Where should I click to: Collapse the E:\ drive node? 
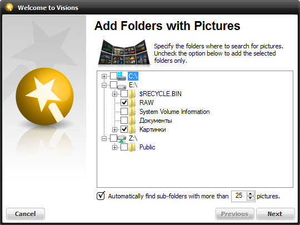(x=104, y=85)
